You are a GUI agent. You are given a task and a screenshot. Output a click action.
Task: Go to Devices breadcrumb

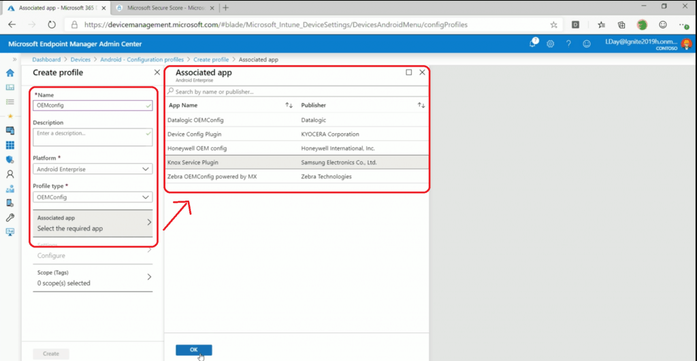point(80,60)
